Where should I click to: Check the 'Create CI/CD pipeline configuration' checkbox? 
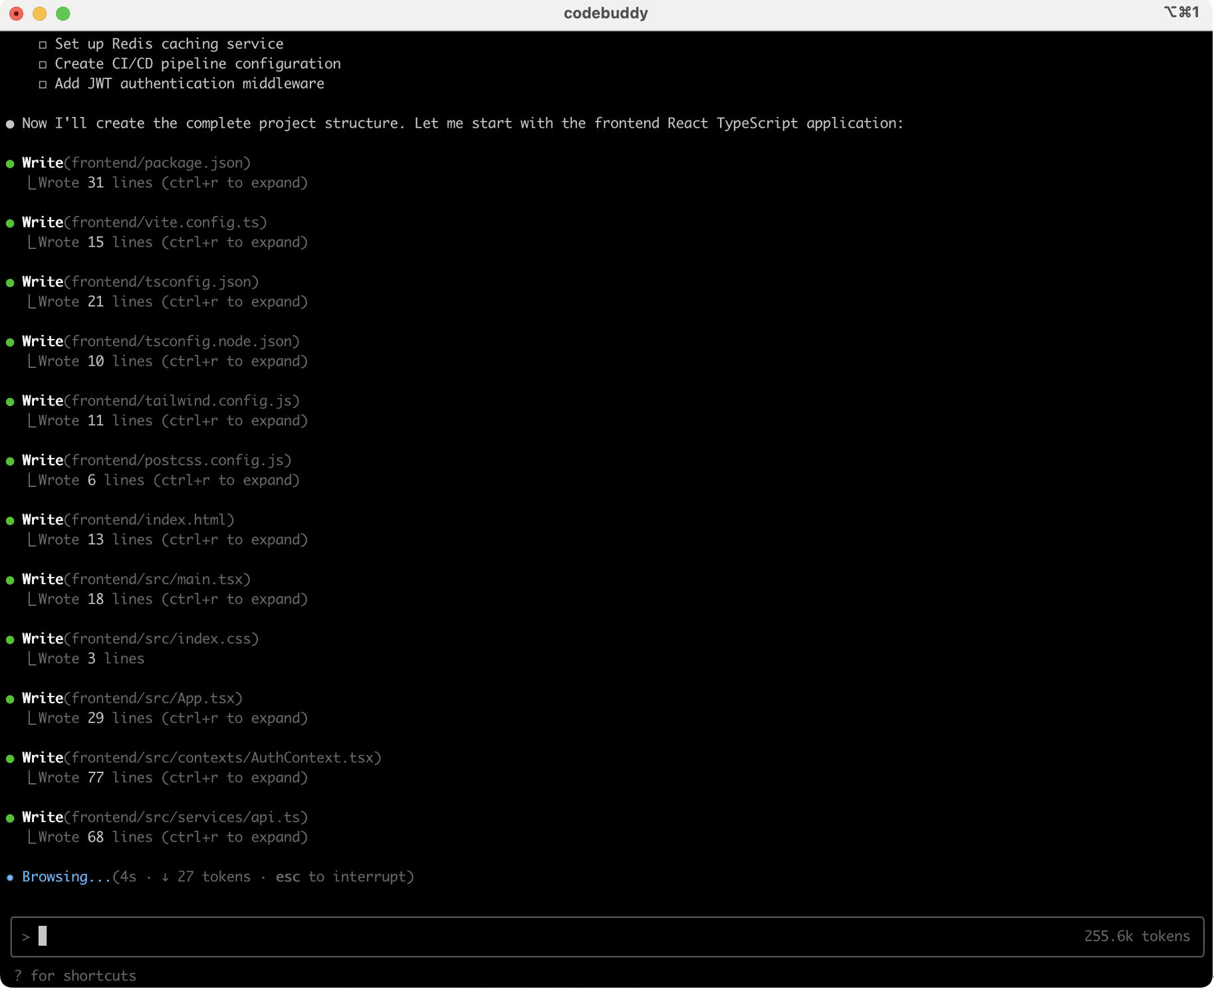43,64
